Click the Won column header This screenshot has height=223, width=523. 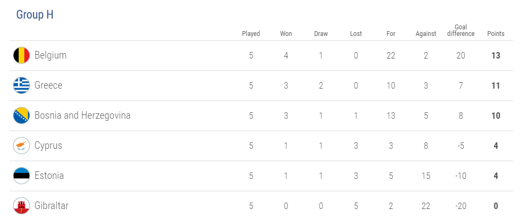coord(286,34)
